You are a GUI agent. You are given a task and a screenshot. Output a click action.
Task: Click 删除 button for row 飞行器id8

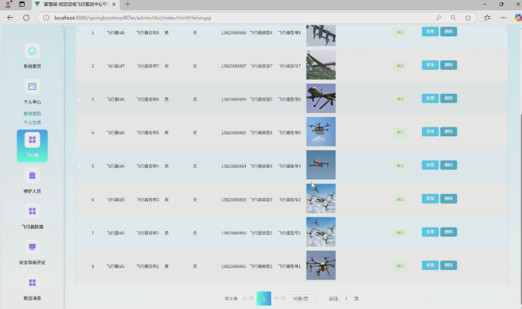(449, 32)
